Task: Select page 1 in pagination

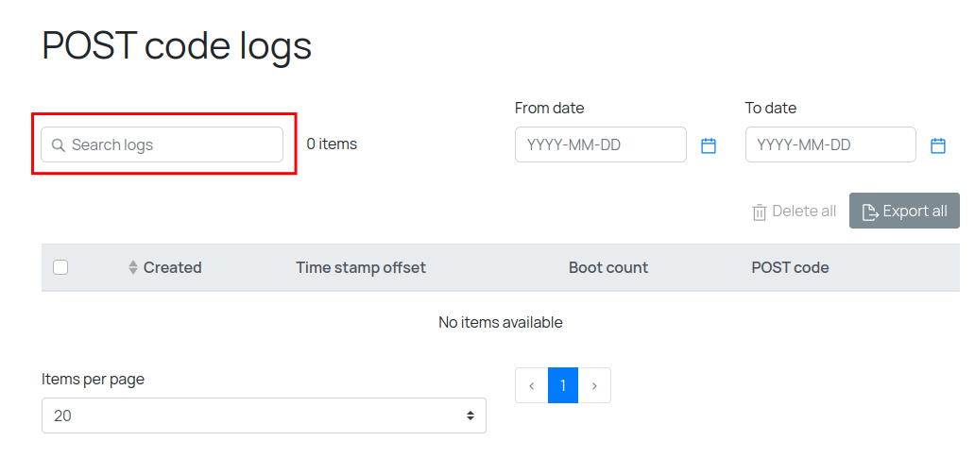Action: click(x=563, y=385)
